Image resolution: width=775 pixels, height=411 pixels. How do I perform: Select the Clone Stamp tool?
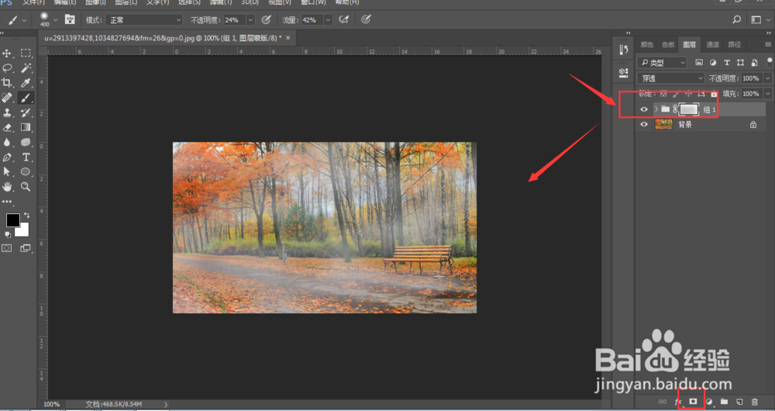pyautogui.click(x=7, y=112)
